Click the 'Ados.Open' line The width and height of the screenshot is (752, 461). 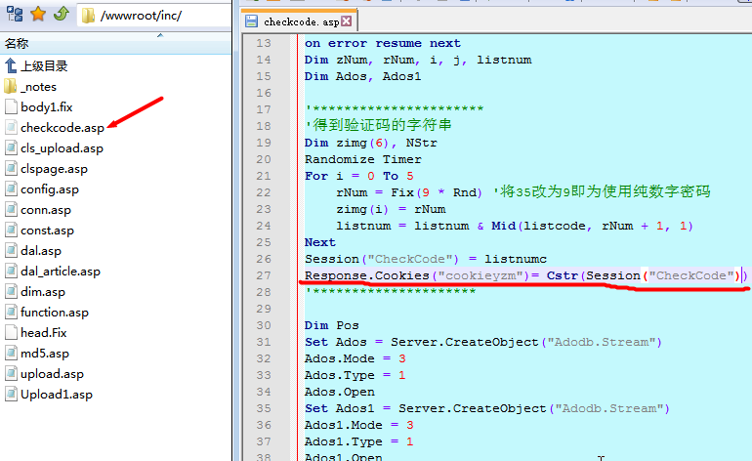[340, 392]
